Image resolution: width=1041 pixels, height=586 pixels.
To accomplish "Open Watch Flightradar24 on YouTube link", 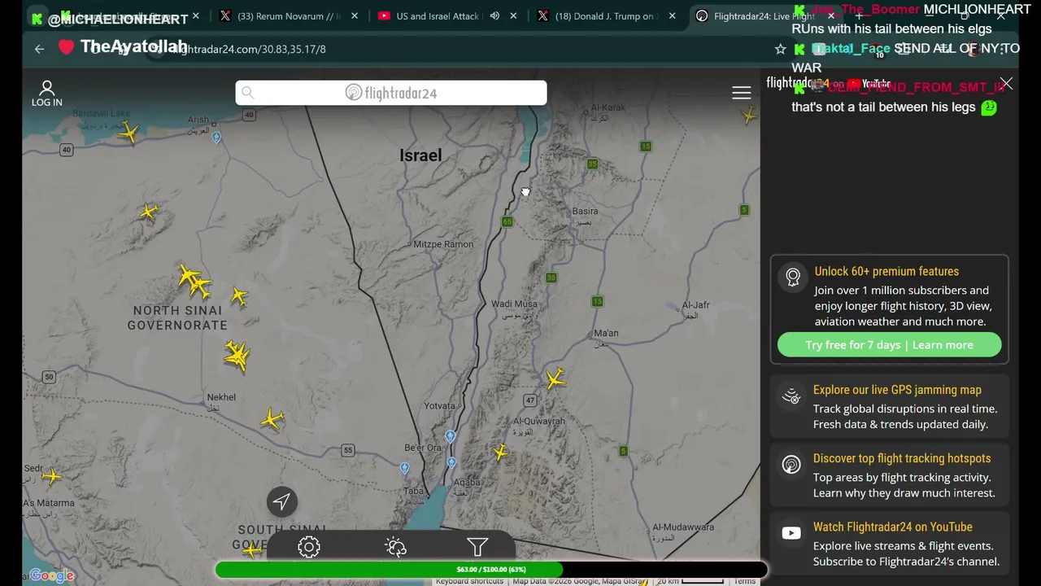I will pyautogui.click(x=892, y=527).
